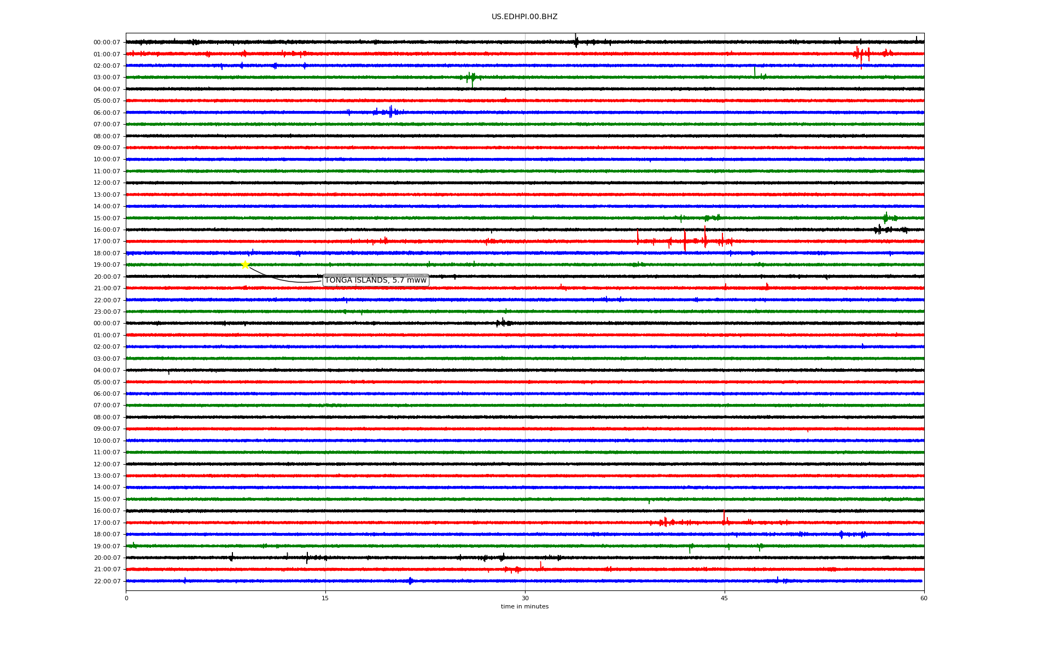Click the 60 tick on the x-axis
The image size is (1050, 656).
pyautogui.click(x=924, y=598)
